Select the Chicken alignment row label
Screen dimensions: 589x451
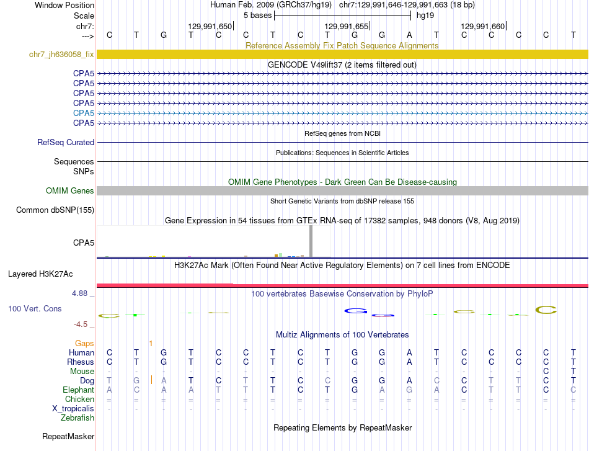tap(79, 399)
